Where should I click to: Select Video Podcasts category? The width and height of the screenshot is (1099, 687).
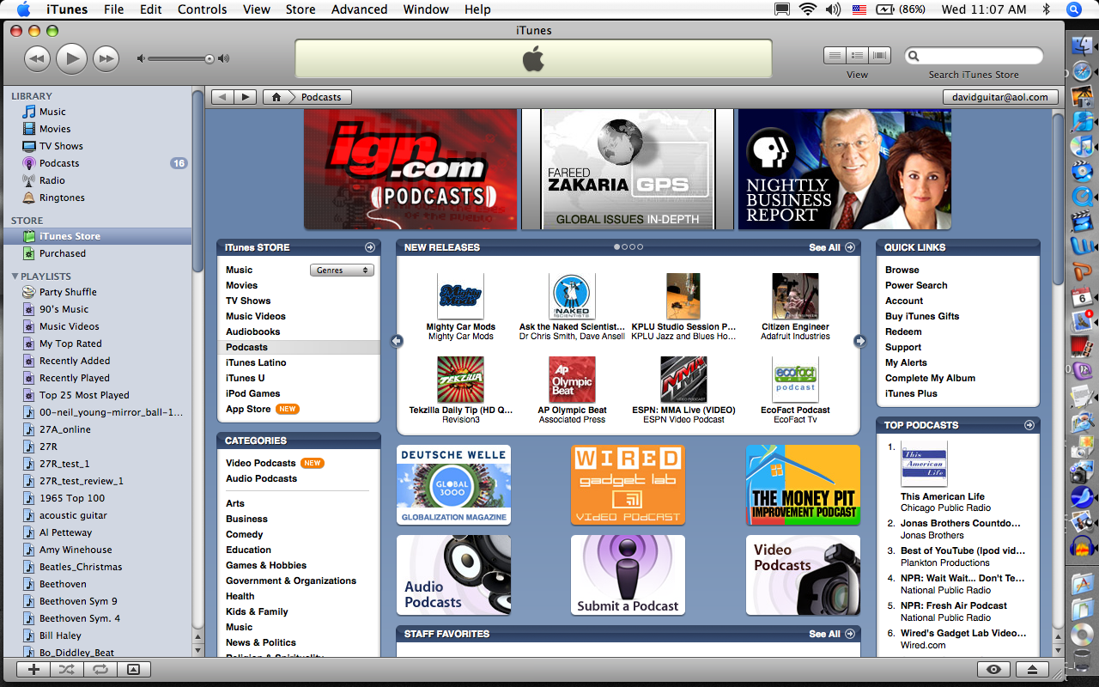261,463
